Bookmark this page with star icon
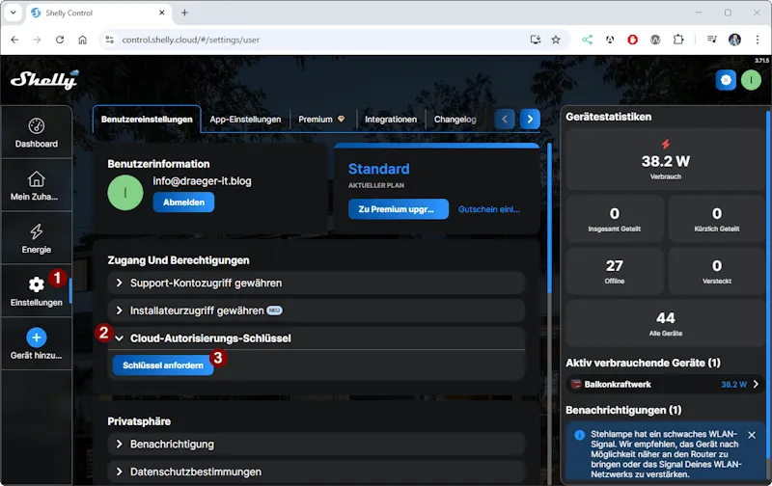Viewport: 772px width, 486px height. tap(556, 40)
